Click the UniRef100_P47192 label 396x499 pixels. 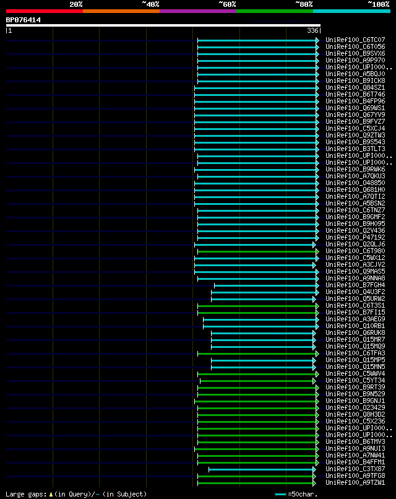[355, 237]
